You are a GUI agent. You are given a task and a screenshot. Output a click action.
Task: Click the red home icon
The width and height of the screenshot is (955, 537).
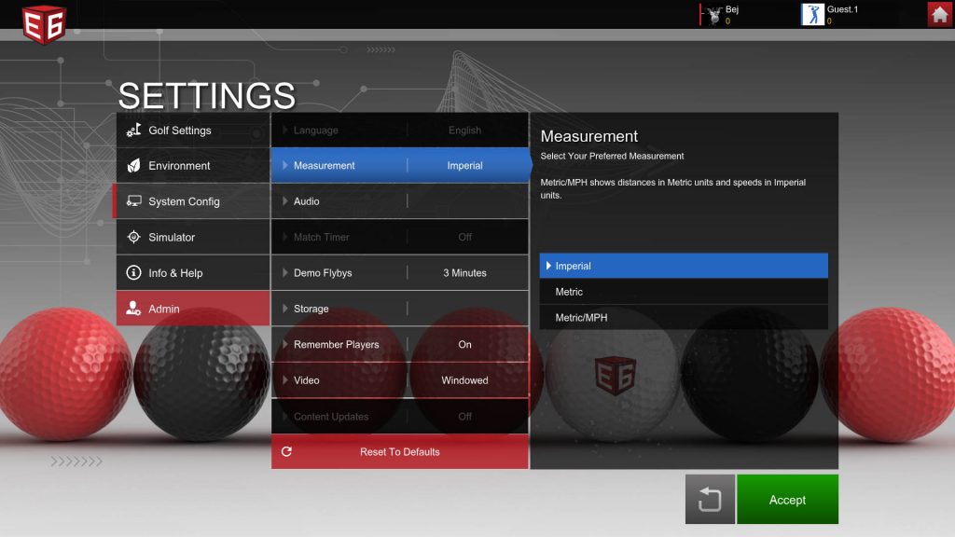(940, 14)
